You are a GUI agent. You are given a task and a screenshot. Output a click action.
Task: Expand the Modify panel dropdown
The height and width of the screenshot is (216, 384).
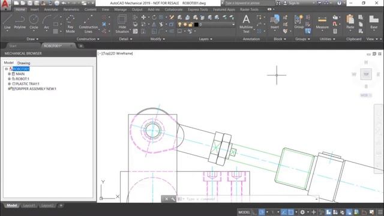coord(157,39)
